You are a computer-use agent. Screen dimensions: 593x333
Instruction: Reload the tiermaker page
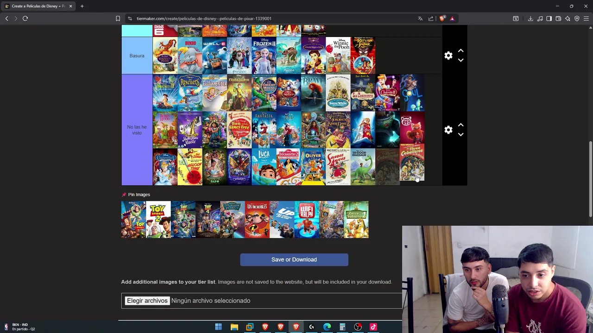25,18
